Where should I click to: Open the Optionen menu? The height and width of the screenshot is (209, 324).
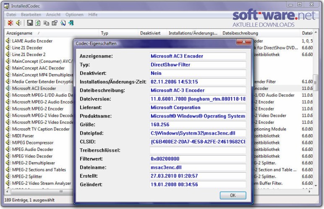(74, 15)
